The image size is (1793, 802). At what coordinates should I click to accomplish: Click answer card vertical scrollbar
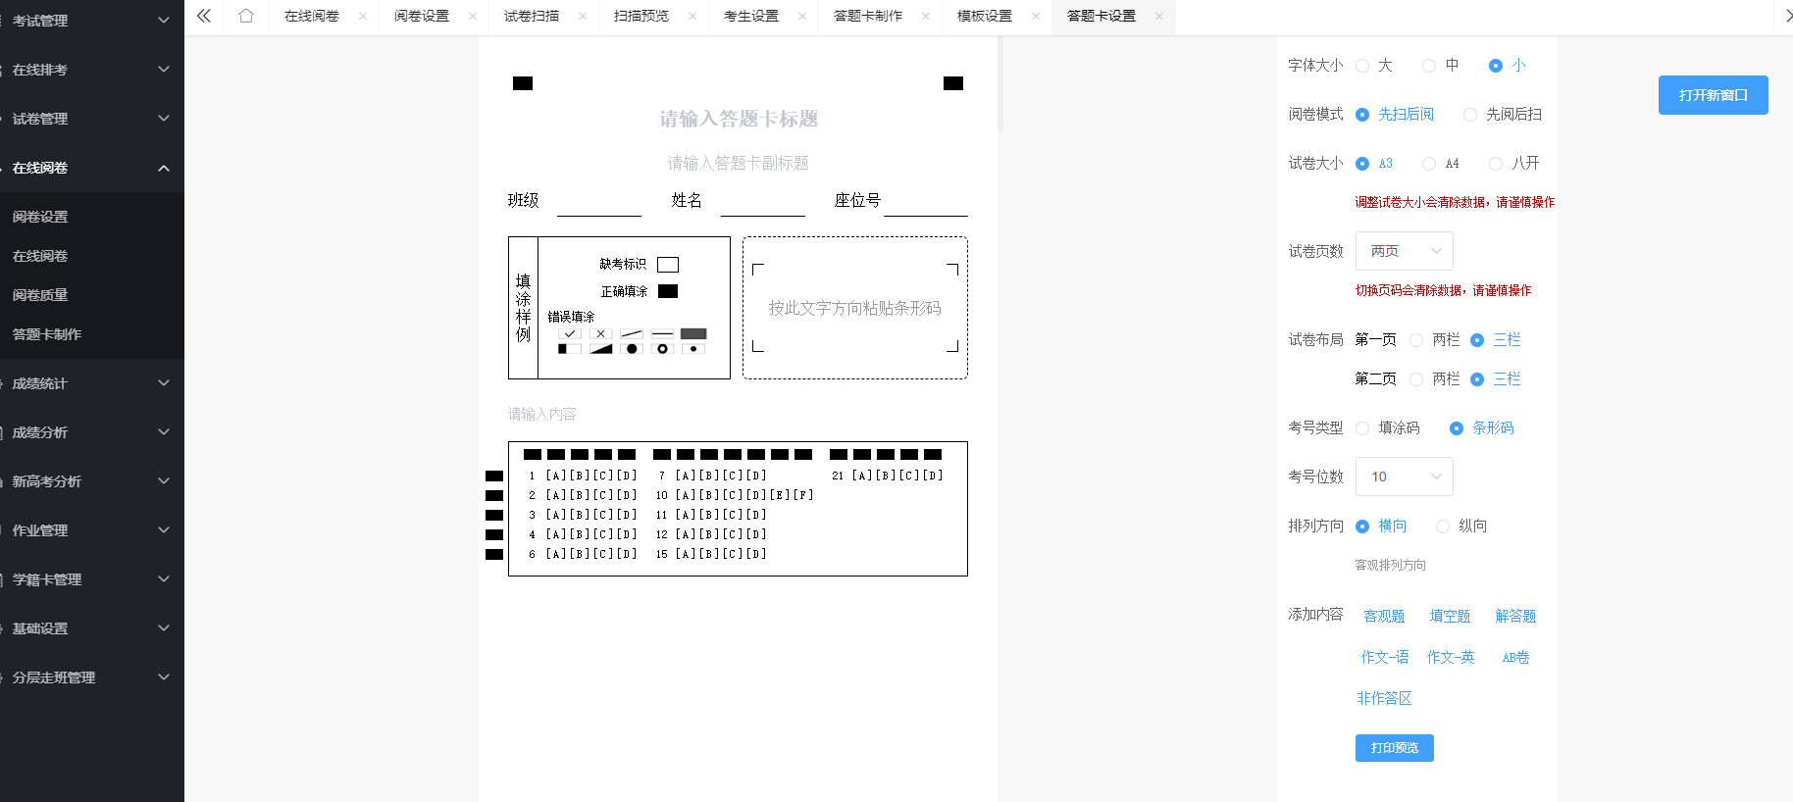tap(1000, 84)
